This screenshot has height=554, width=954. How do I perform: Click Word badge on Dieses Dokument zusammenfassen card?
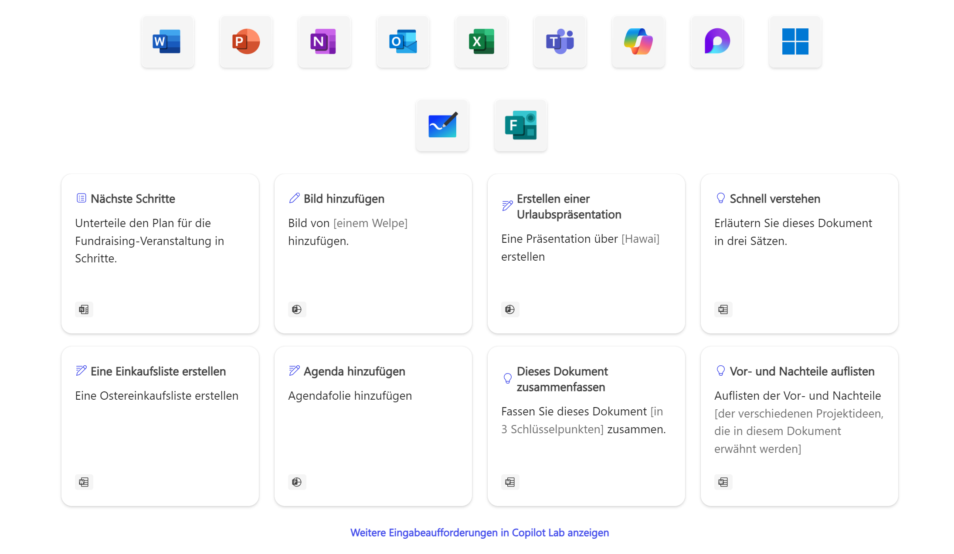[x=510, y=482]
